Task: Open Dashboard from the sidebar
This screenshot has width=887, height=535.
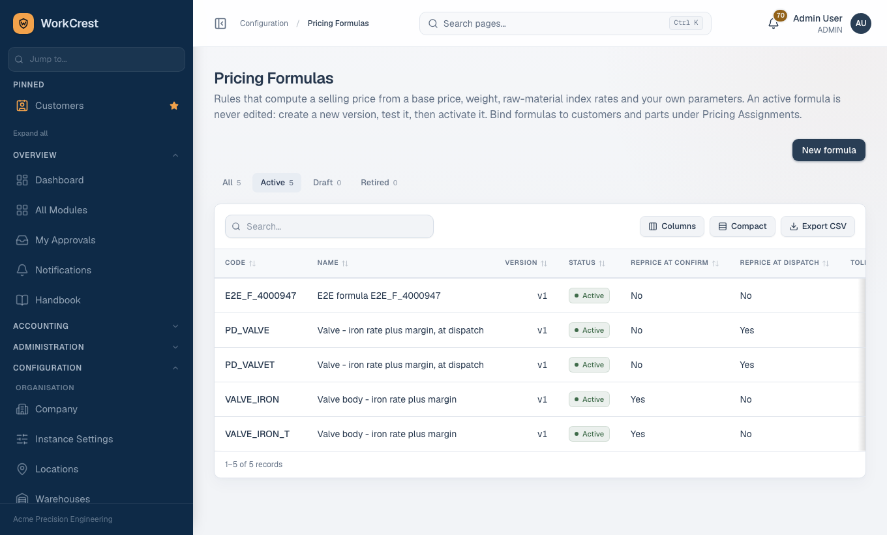Action: coord(97,180)
